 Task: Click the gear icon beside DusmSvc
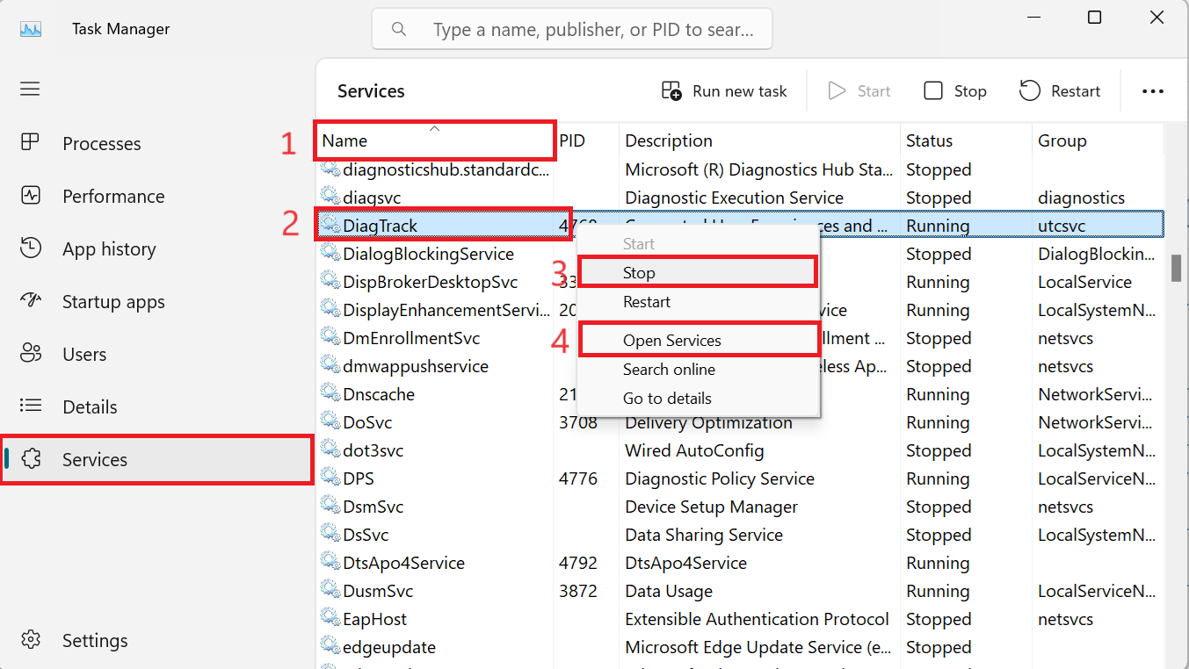pyautogui.click(x=330, y=591)
